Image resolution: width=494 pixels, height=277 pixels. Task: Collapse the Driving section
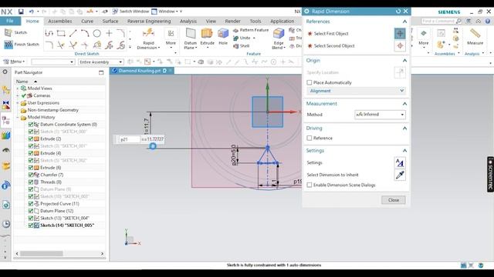404,128
